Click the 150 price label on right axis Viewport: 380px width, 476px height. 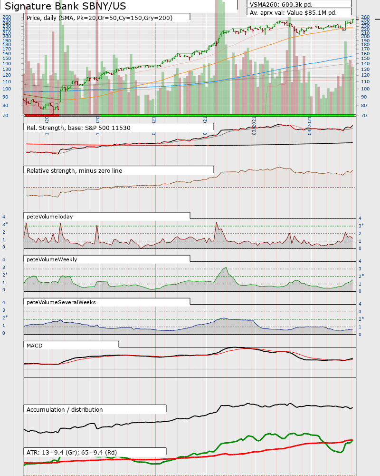(365, 58)
